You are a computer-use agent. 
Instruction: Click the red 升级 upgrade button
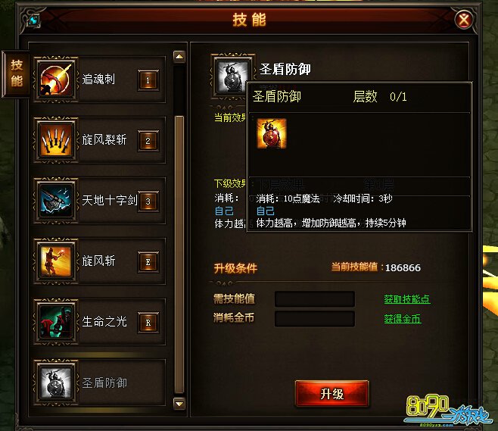332,394
